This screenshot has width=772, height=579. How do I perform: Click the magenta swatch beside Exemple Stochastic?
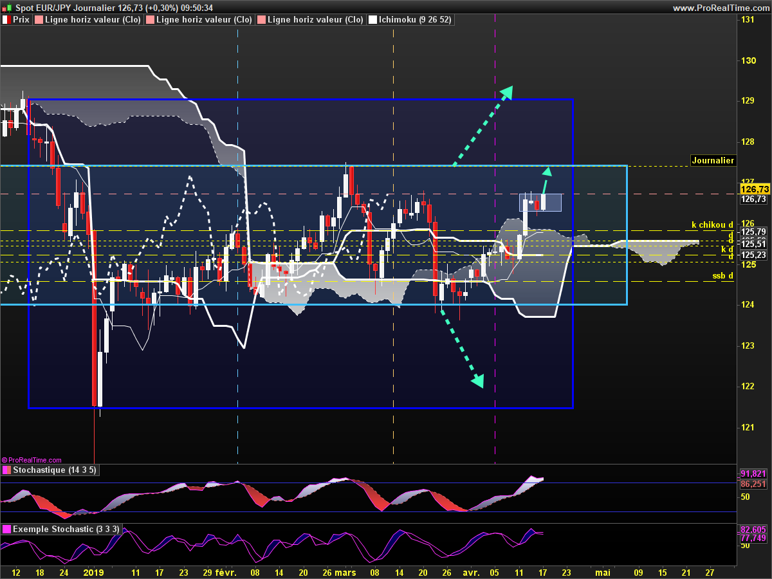[x=7, y=529]
